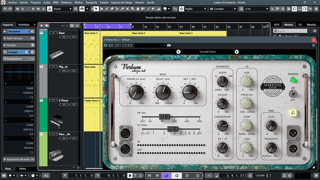Viewport: 320px width, 180px height.
Task: Search tracks with the magnifier icon
Action: (x=77, y=26)
